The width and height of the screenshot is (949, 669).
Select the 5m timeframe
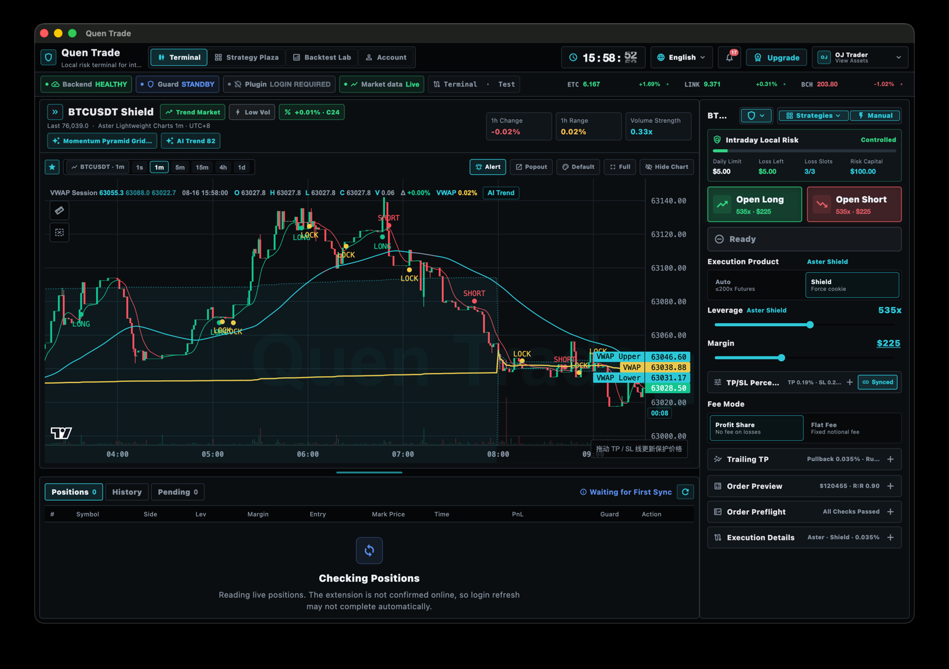180,167
